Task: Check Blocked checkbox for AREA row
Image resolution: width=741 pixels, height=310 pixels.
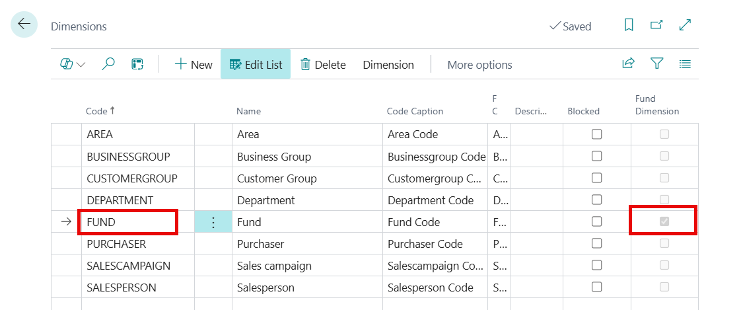Action: 596,134
